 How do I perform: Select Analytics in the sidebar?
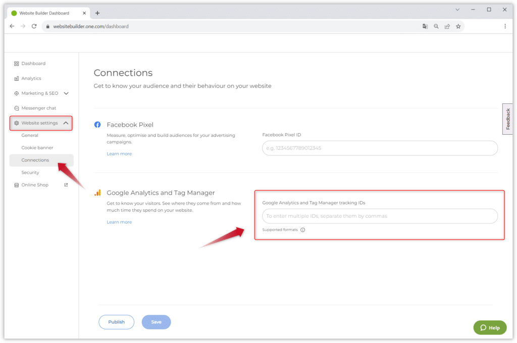pos(31,78)
